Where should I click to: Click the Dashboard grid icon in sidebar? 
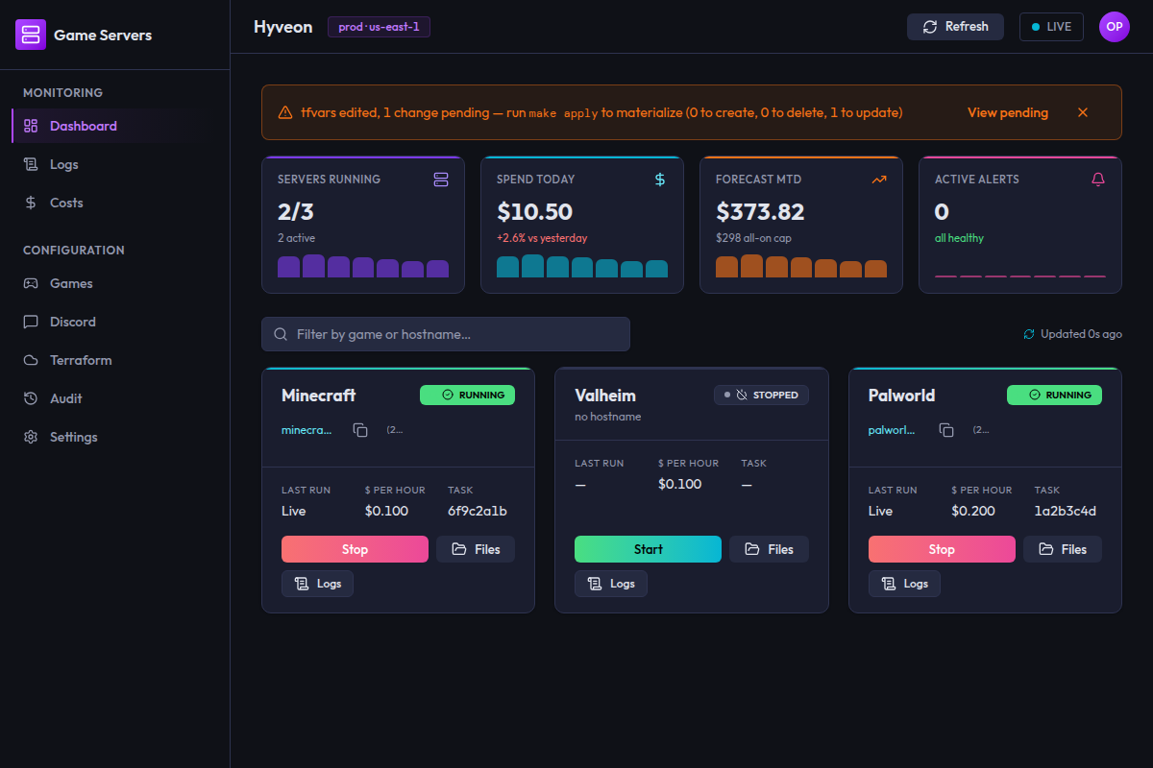tap(31, 126)
